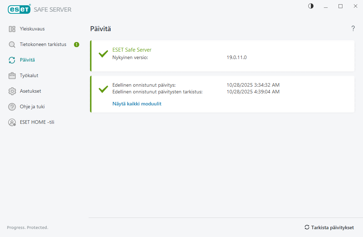Select Ohje ja tuki menu entry
The width and height of the screenshot is (363, 237).
(32, 107)
